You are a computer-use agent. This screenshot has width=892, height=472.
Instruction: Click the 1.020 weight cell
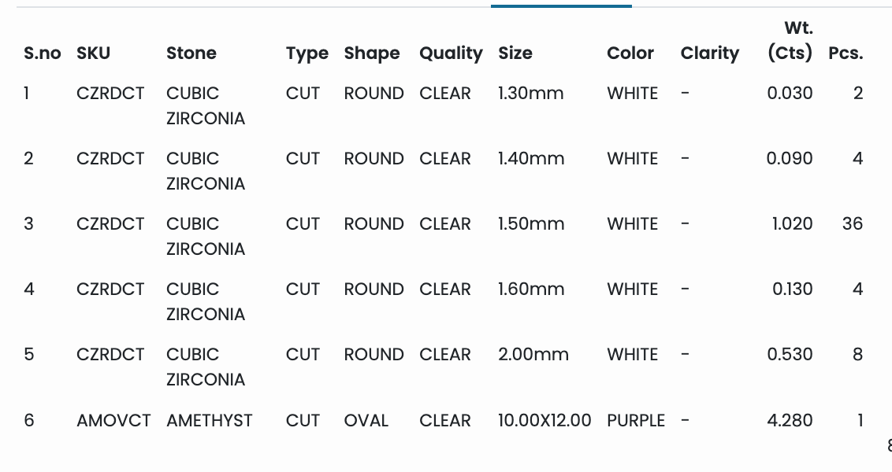[792, 223]
